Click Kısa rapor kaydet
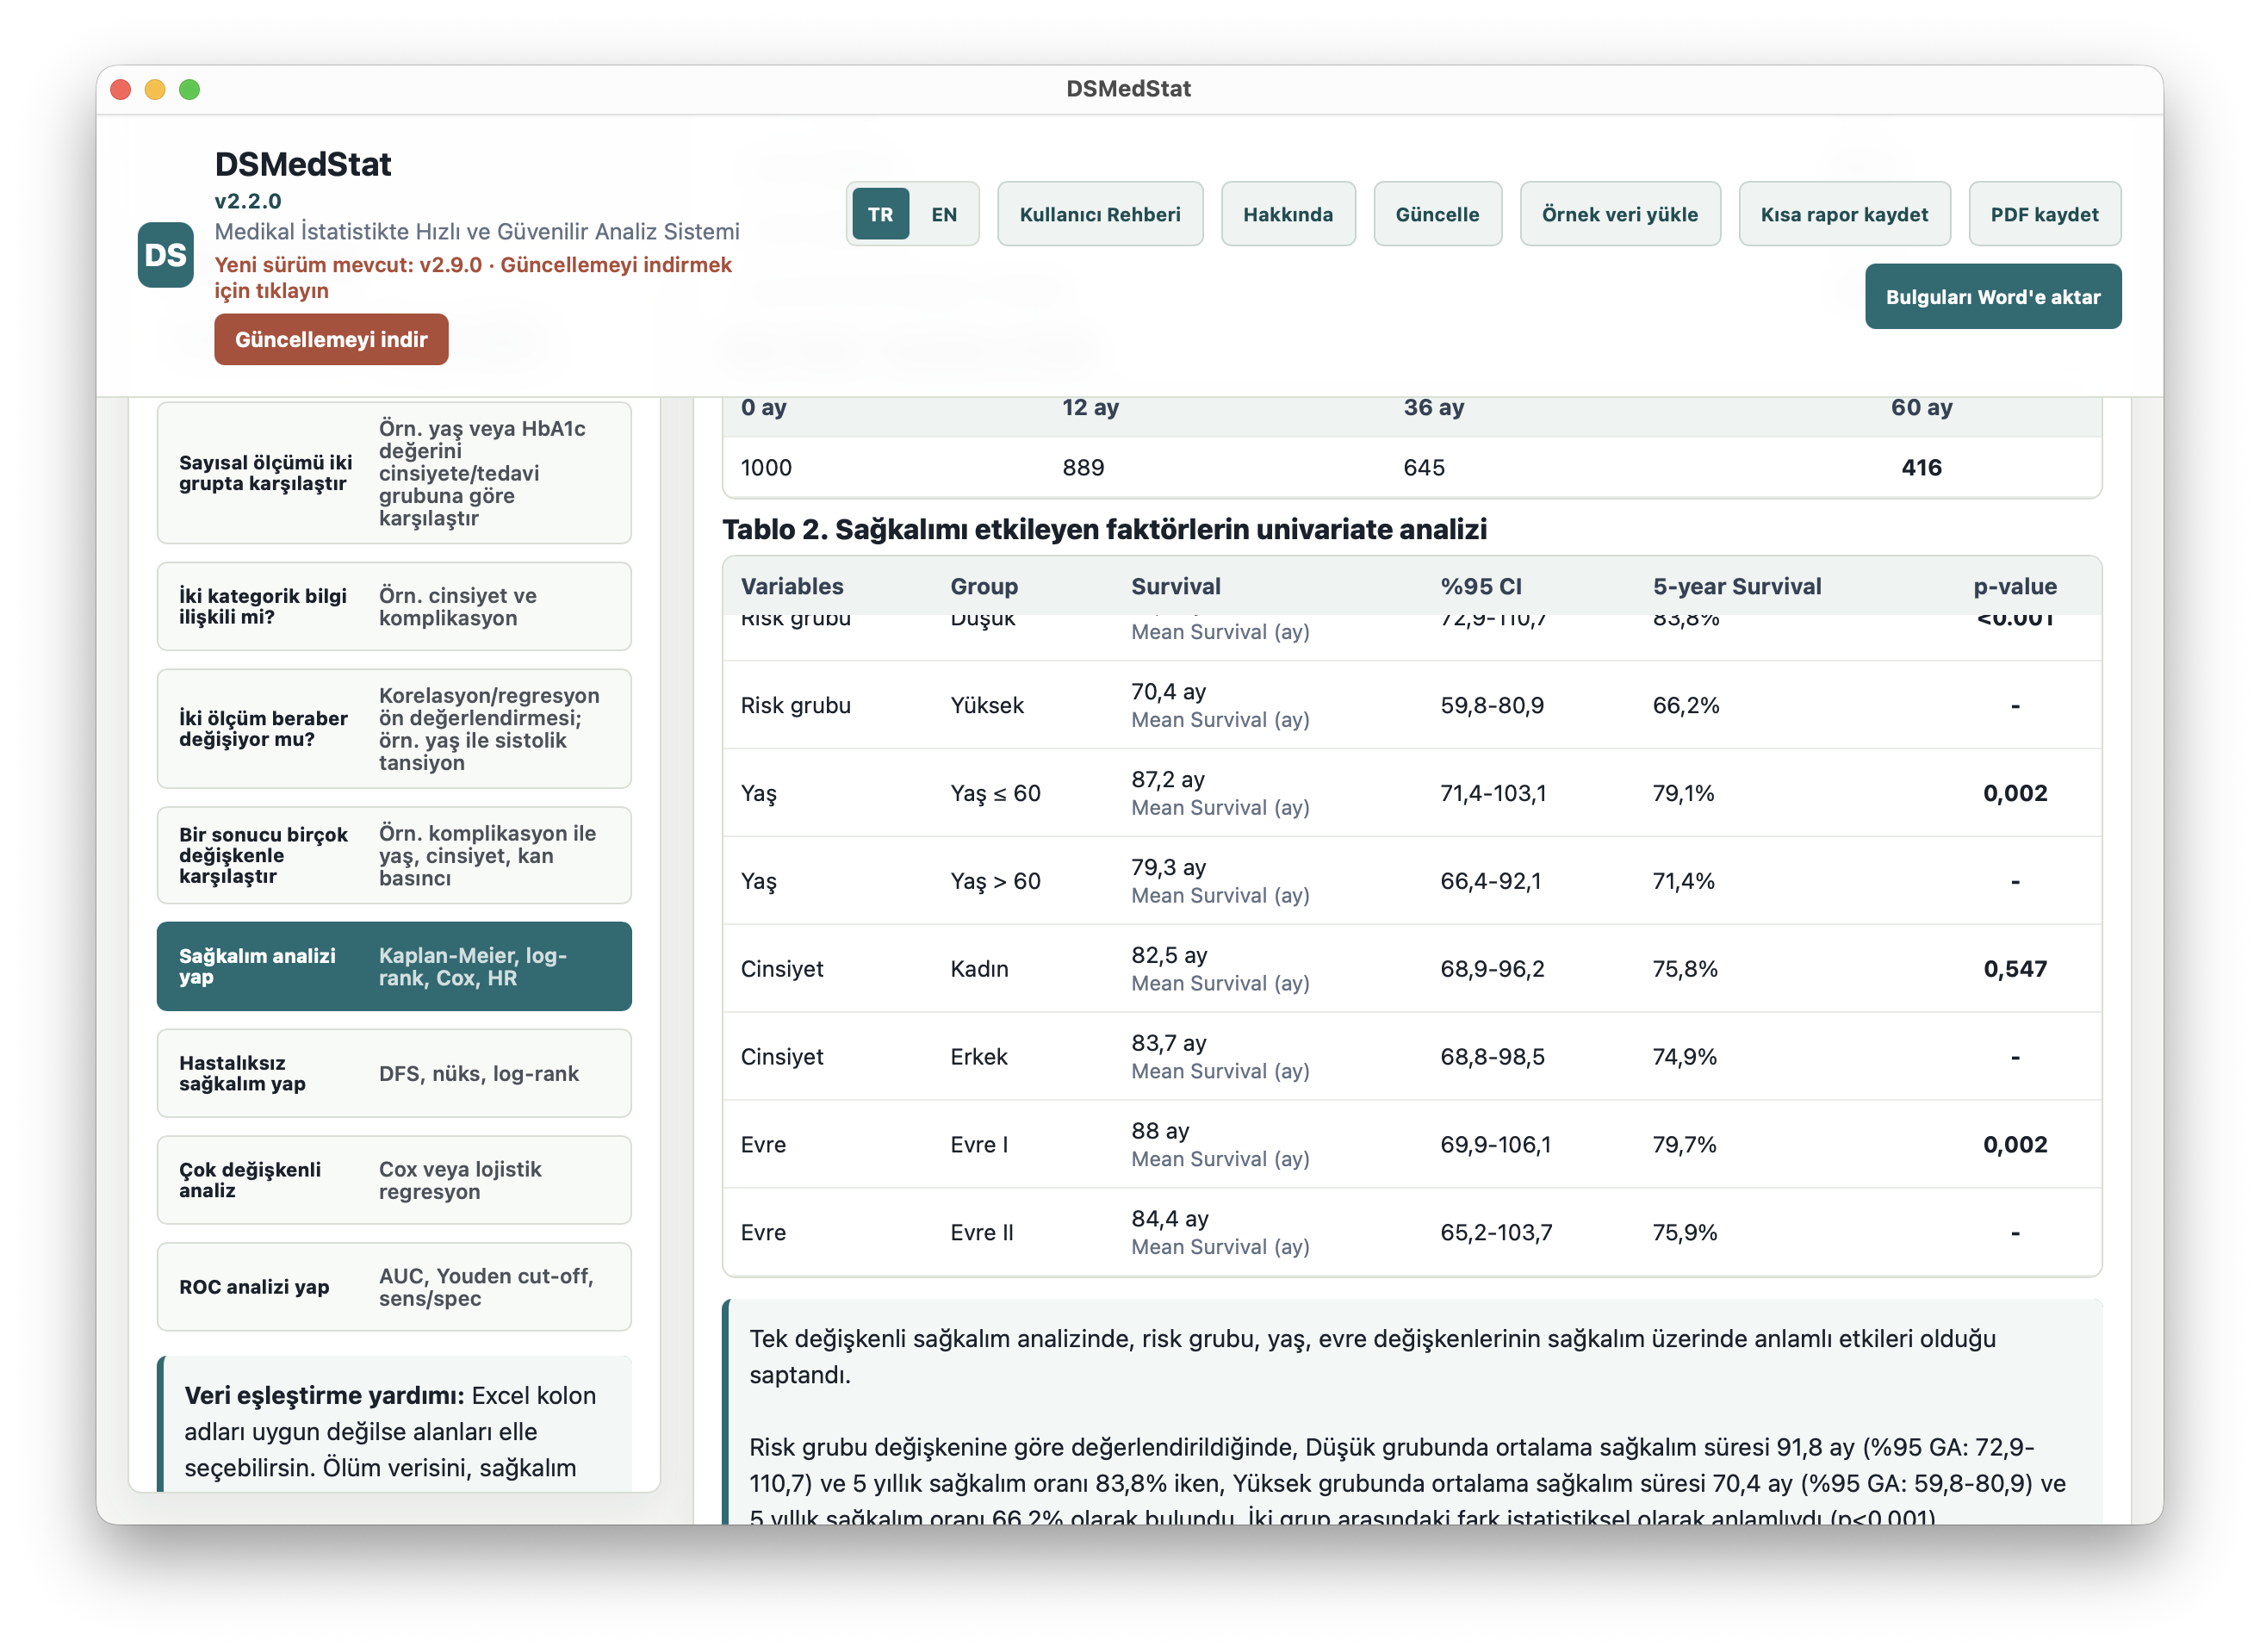2260x1652 pixels. [1844, 214]
